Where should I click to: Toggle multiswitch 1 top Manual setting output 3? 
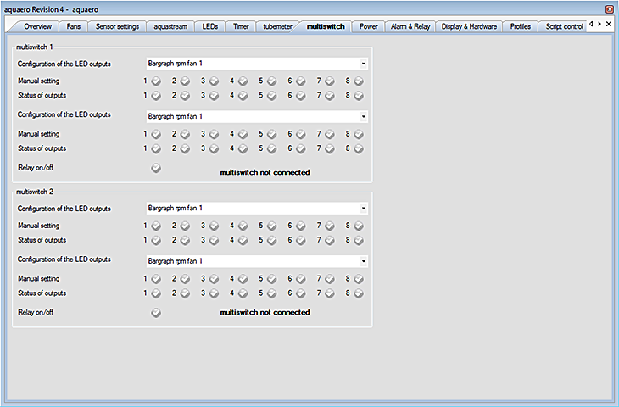click(x=214, y=81)
